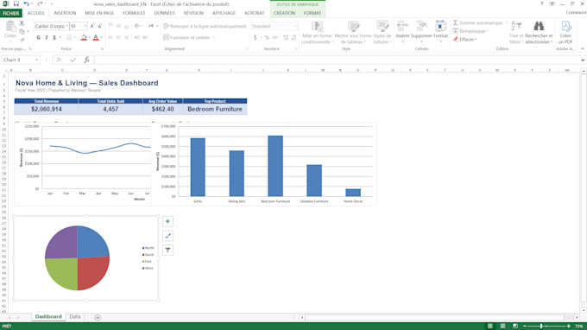Increase font size with the larger A icon
The width and height of the screenshot is (587, 330).
pos(92,26)
